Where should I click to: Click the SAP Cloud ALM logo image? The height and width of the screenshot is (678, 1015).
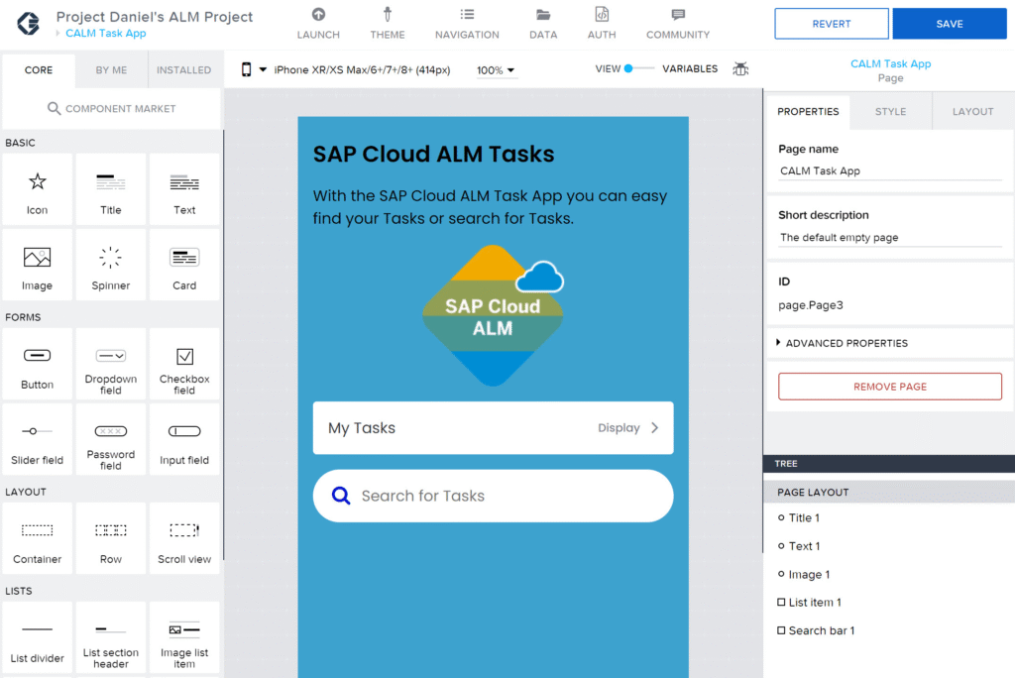(x=494, y=316)
